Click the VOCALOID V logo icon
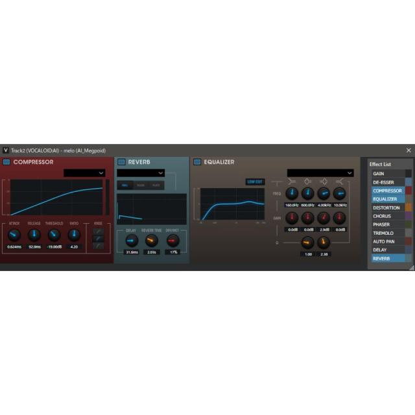Viewport: 415px width, 415px height. (x=6, y=150)
